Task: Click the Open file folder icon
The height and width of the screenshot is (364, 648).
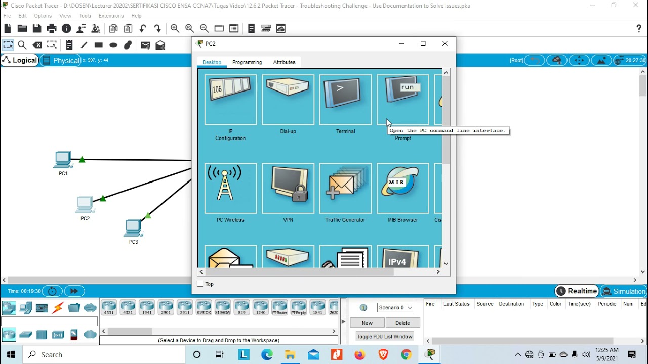Action: click(22, 29)
